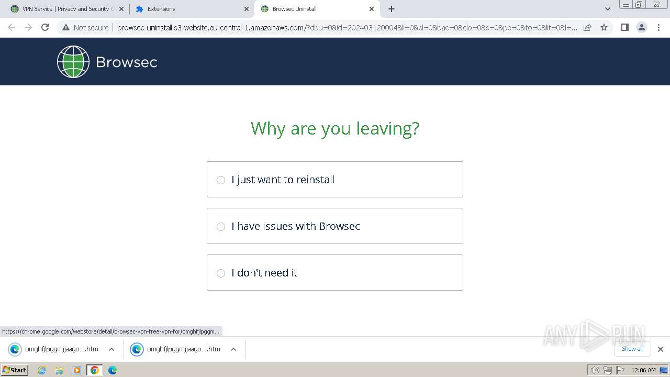The width and height of the screenshot is (670, 377).
Task: Go back to previous page
Action: pyautogui.click(x=12, y=27)
